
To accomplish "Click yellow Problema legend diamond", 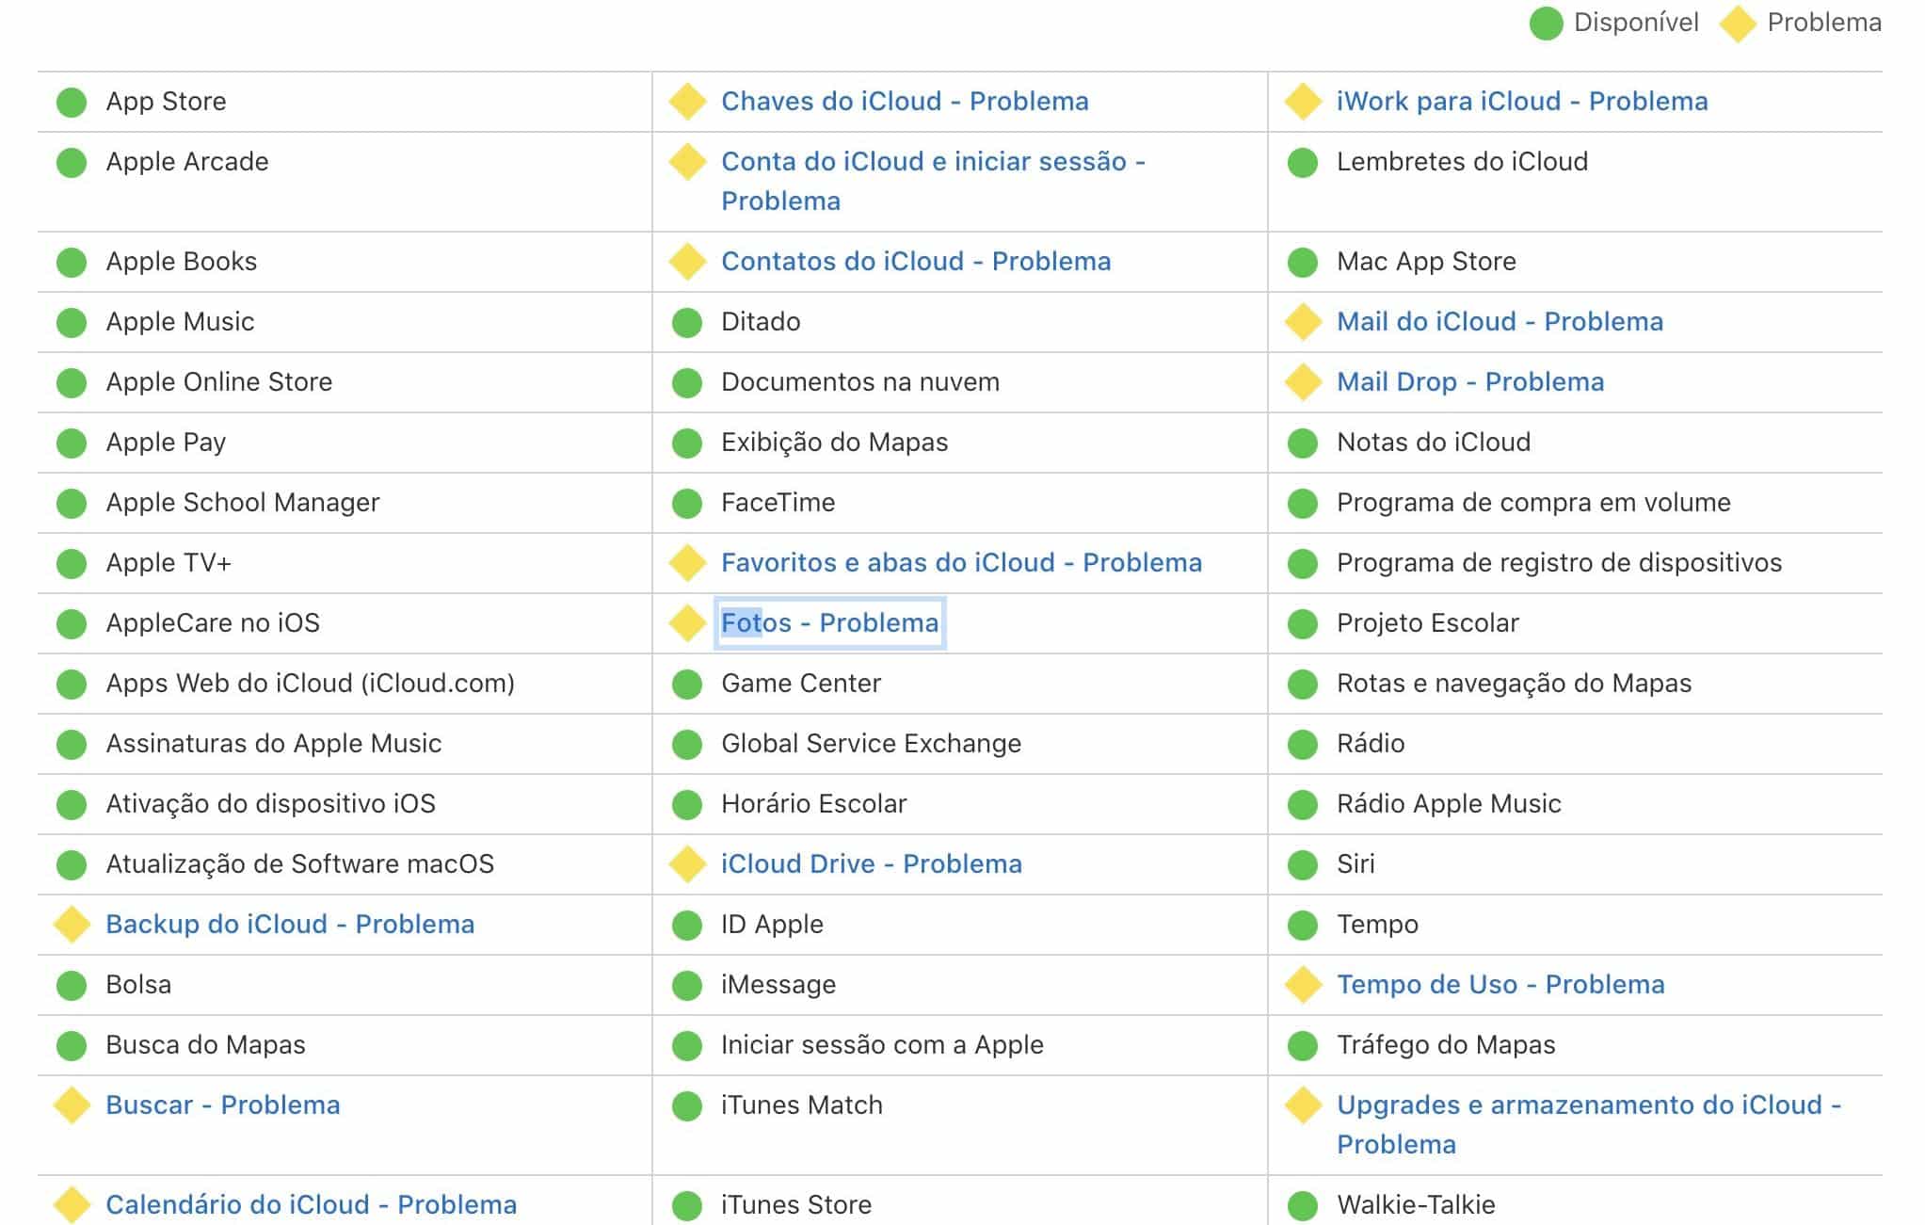I will pyautogui.click(x=1738, y=24).
